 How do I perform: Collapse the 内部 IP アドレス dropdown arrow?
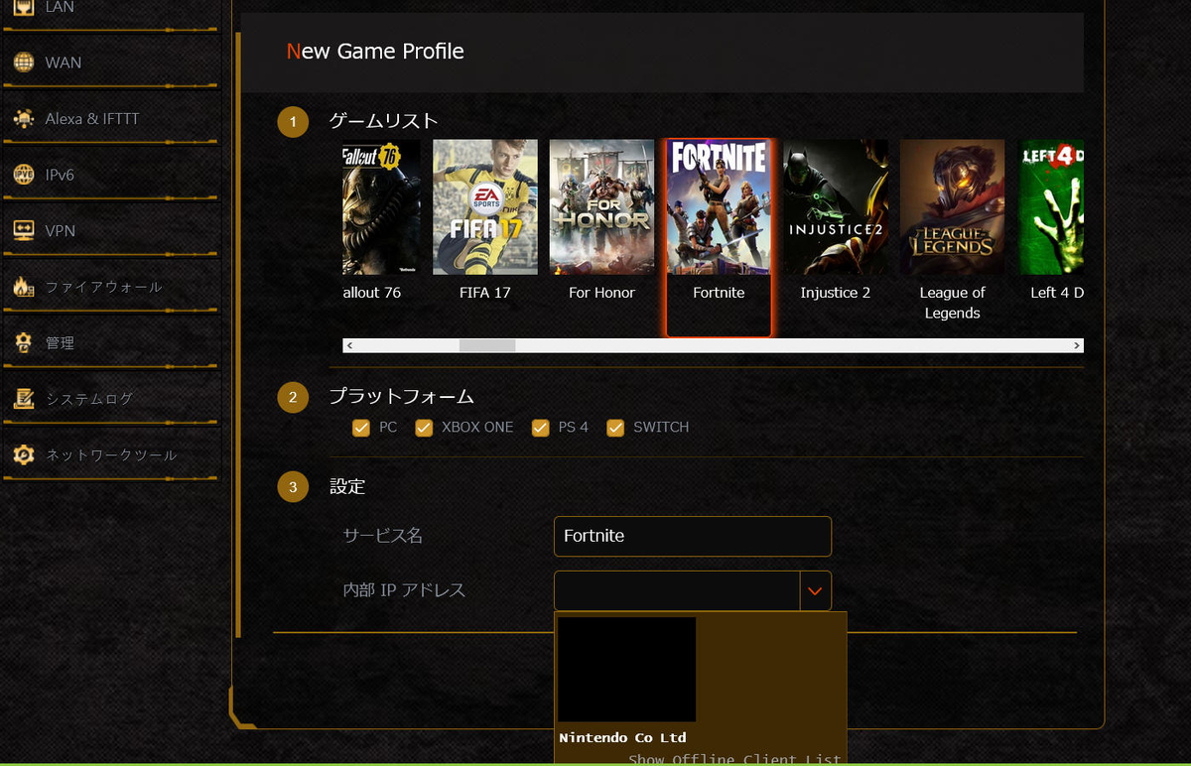point(815,590)
